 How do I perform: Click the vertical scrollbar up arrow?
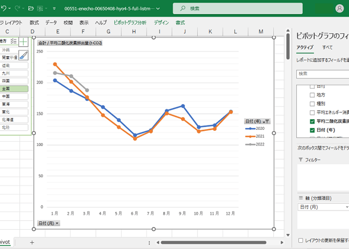point(288,31)
